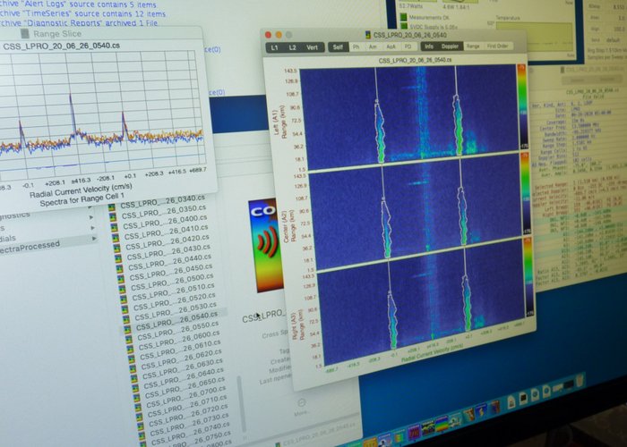Open the Trash in the Dock
This screenshot has height=447, width=627.
(580, 381)
